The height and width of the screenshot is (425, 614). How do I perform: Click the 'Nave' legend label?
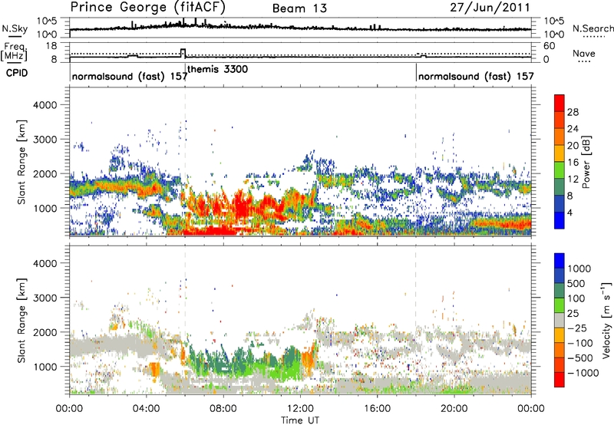click(584, 53)
